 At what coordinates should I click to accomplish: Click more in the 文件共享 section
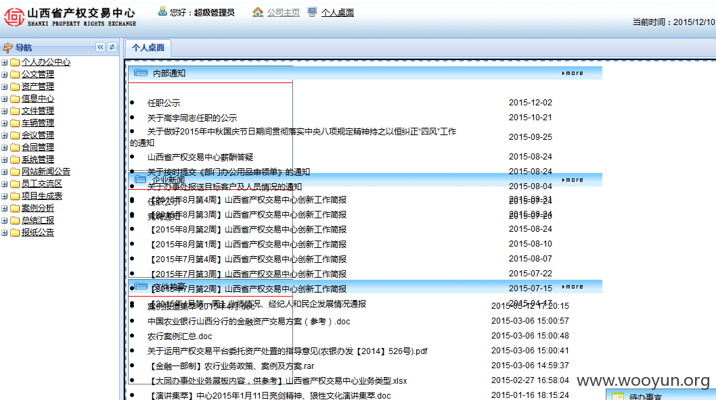click(x=573, y=286)
